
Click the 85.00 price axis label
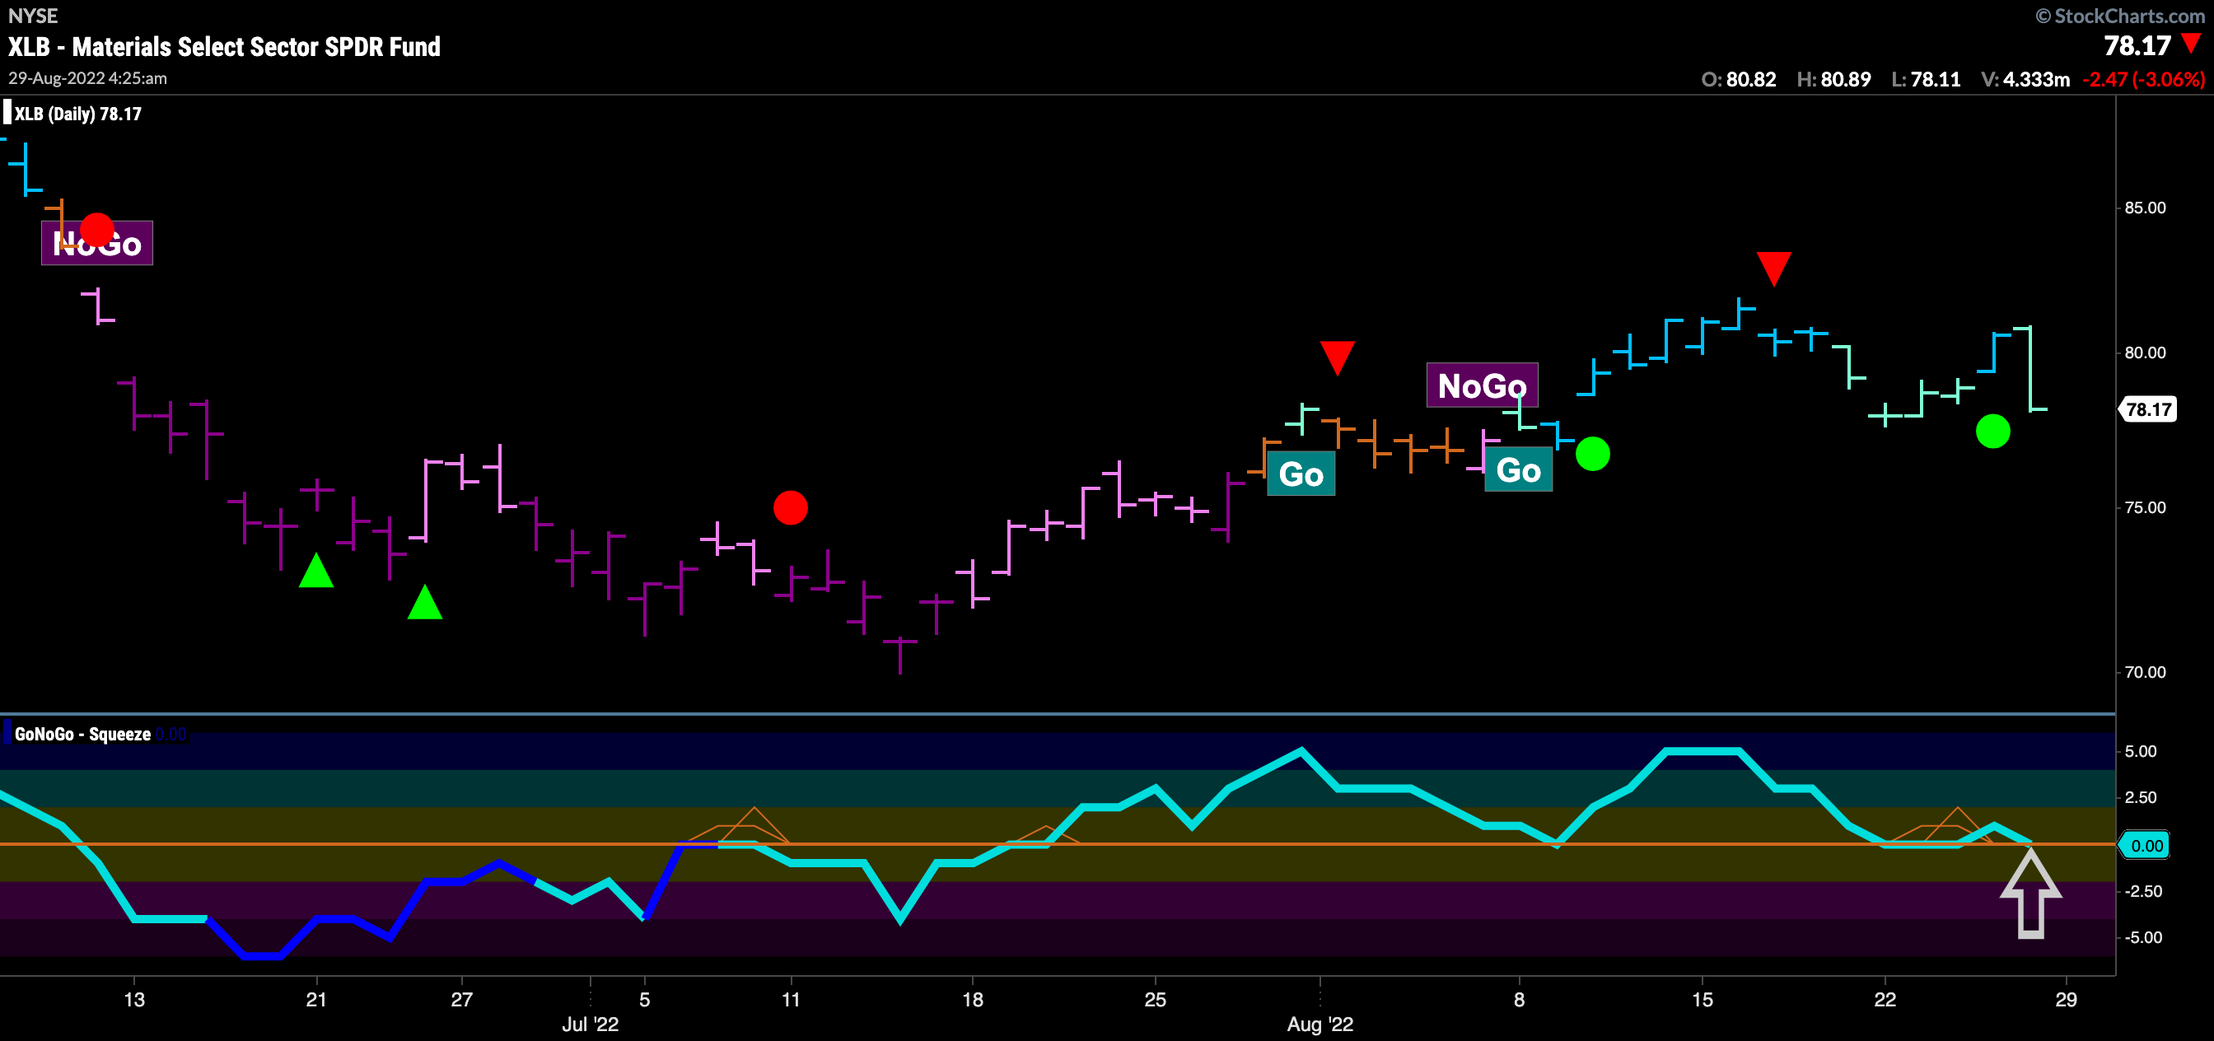point(2146,208)
